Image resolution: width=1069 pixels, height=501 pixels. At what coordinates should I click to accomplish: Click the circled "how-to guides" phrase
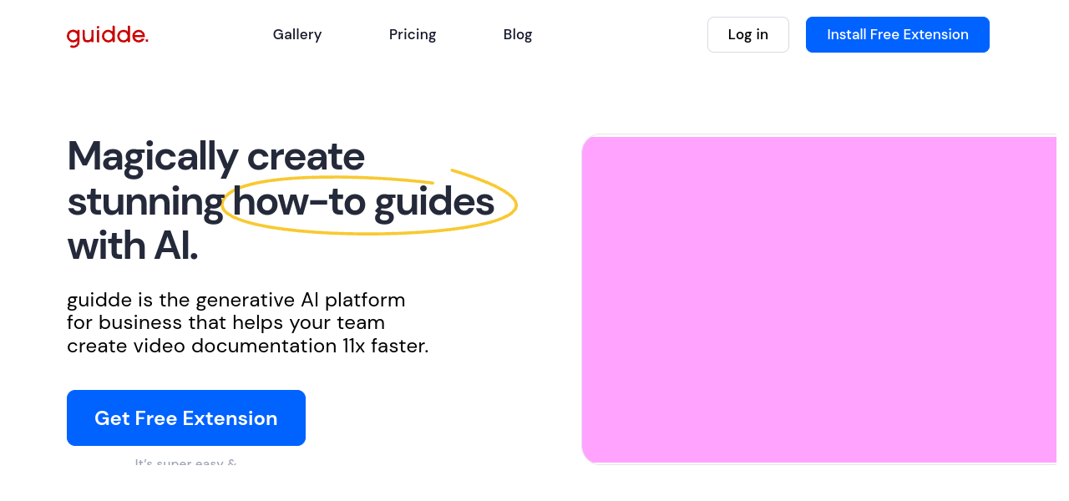point(363,202)
